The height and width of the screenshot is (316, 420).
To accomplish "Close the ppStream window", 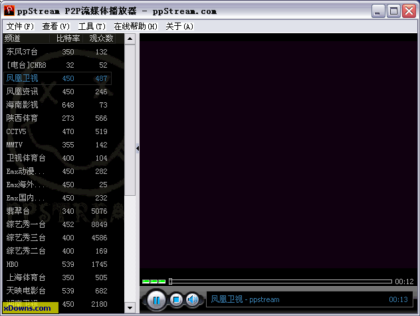I will [409, 11].
